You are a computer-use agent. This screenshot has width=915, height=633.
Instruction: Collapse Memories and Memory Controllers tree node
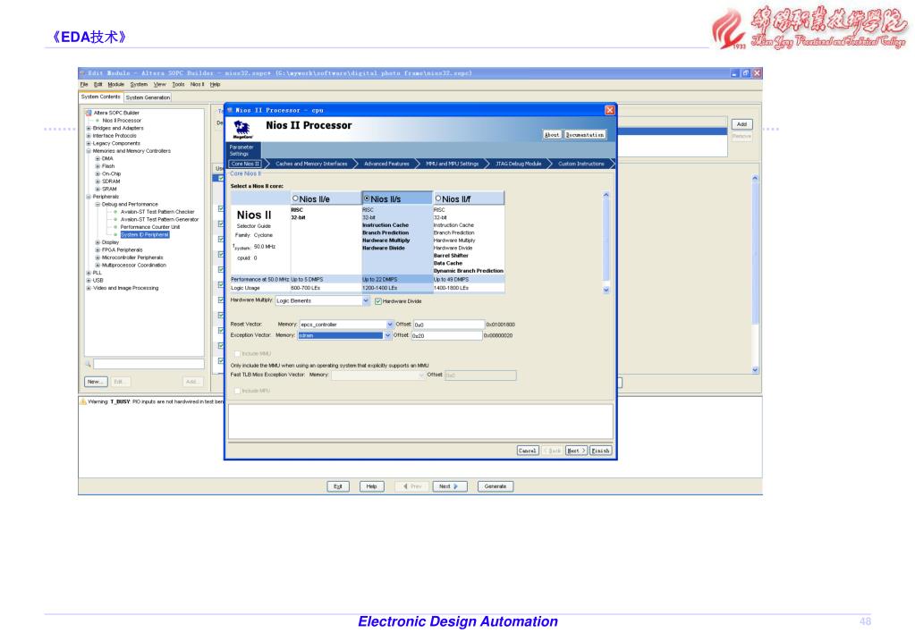point(89,151)
